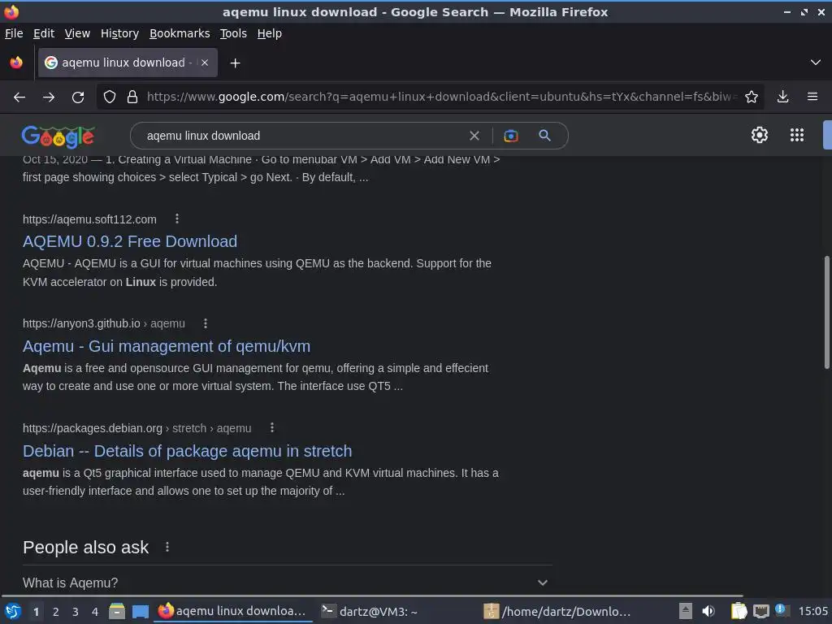Open the Help menu
Image resolution: width=832 pixels, height=624 pixels.
pos(270,33)
